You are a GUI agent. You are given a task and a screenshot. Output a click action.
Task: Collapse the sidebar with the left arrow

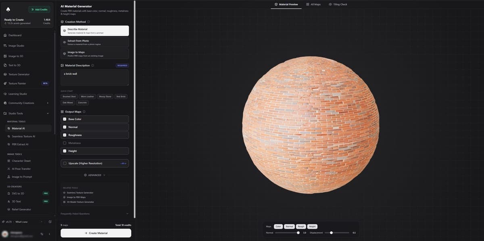point(49,234)
